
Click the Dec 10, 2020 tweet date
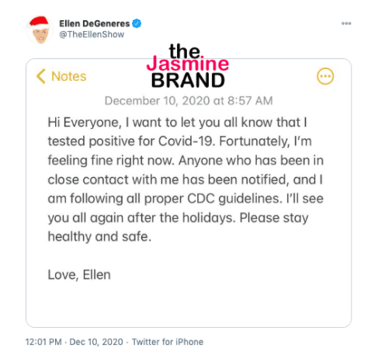96,342
